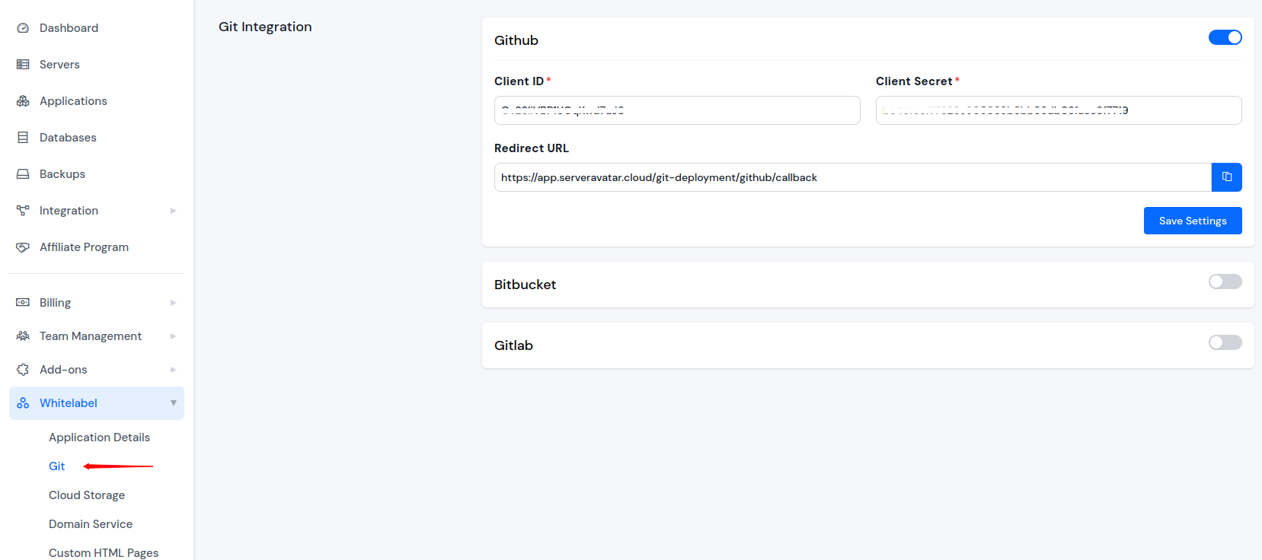This screenshot has height=560, width=1262.
Task: Open Cloud Storage under Whitelabel
Action: click(x=87, y=495)
